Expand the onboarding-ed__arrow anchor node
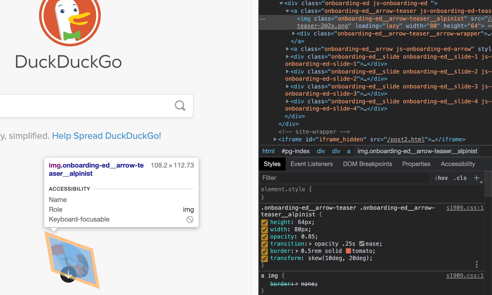 point(287,49)
